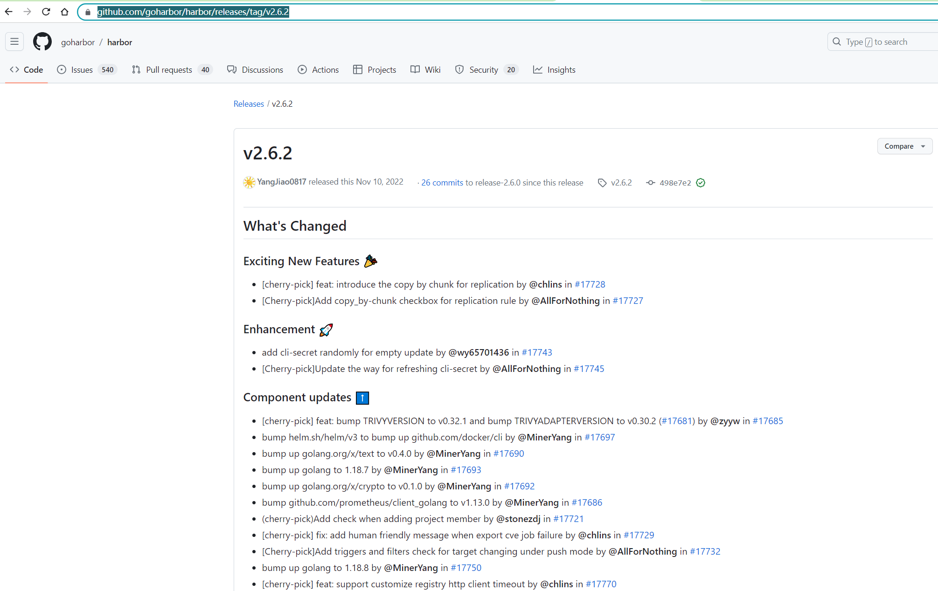
Task: Open pull request #17681
Action: pyautogui.click(x=677, y=421)
